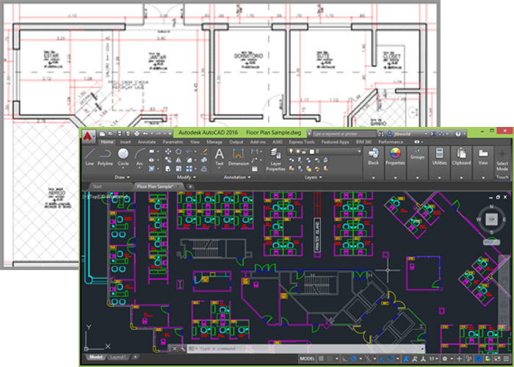The image size is (514, 367).
Task: Toggle Object Snap Tracking in status bar
Action: coord(382,359)
